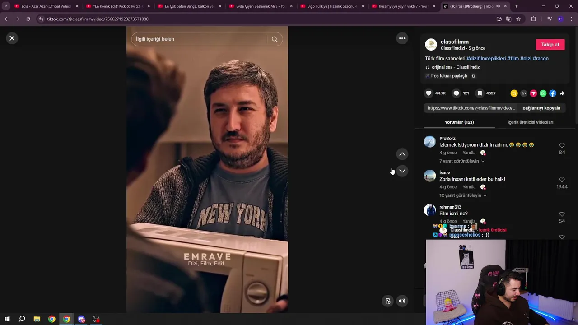The image size is (578, 325).
Task: Get the embed code with the </> icon
Action: pos(523,93)
